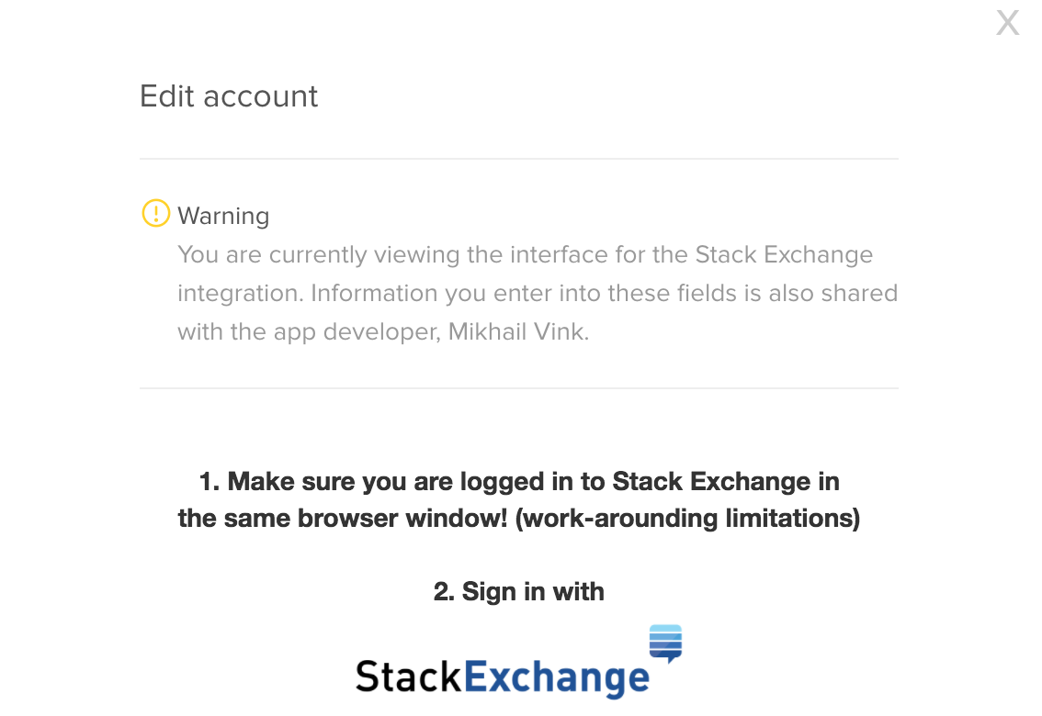This screenshot has width=1042, height=716.
Task: Click the divider line below Edit account
Action: tap(518, 159)
